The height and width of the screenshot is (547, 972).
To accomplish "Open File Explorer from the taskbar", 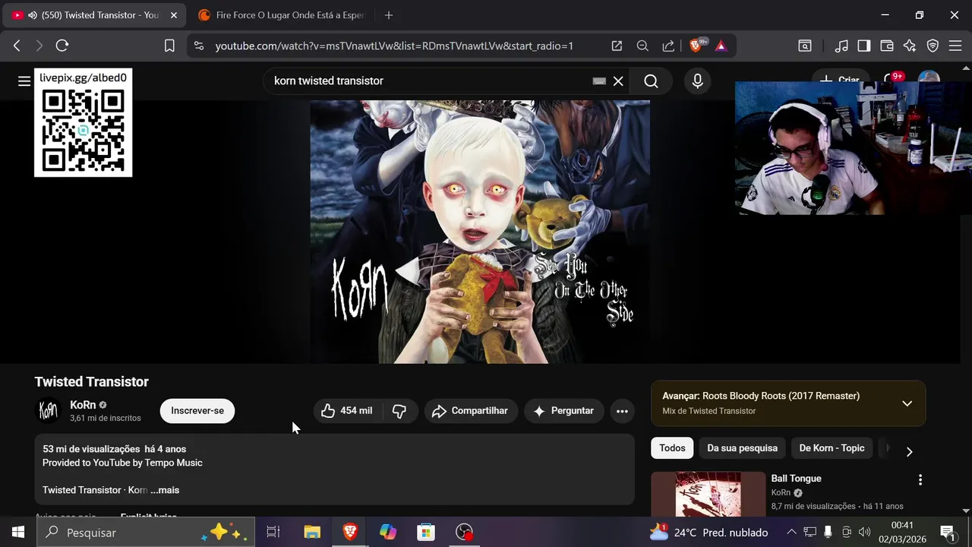I will tap(312, 533).
